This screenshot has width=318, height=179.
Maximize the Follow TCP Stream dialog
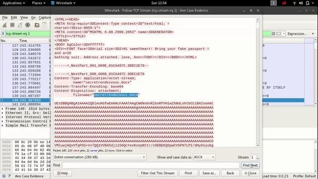tap(251, 10)
